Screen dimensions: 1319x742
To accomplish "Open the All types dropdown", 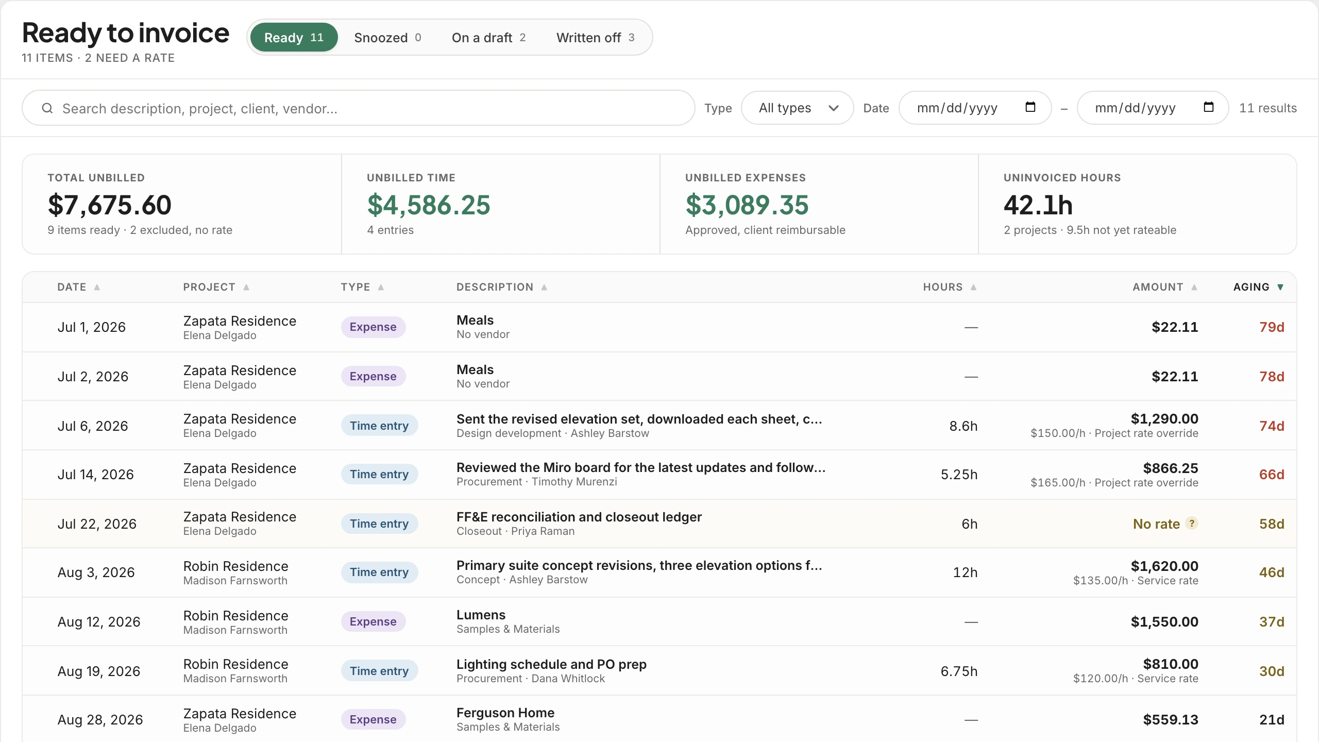I will coord(797,108).
